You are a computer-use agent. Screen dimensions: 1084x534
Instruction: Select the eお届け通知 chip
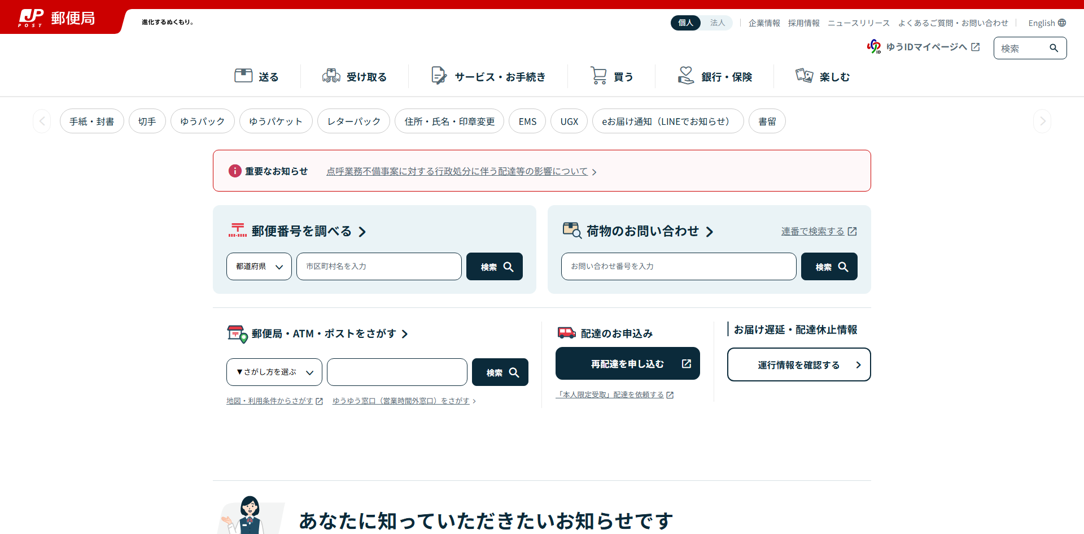[x=668, y=121]
